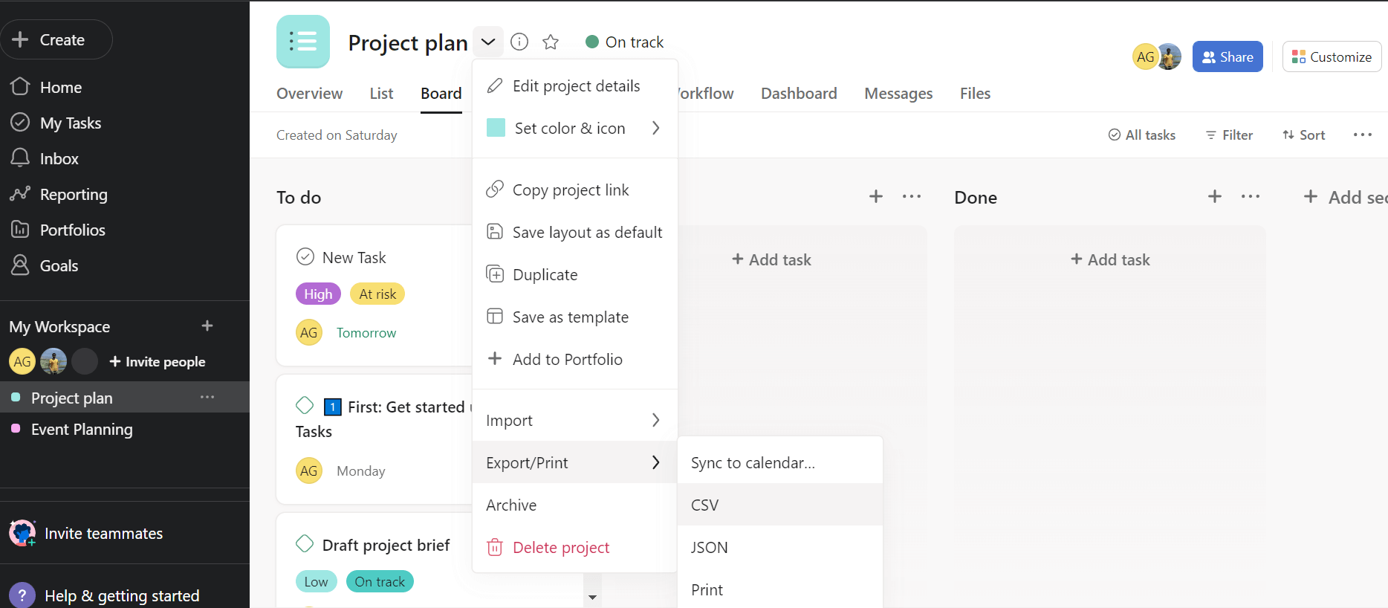The width and height of the screenshot is (1388, 608).
Task: Click the project info icon
Action: (519, 42)
